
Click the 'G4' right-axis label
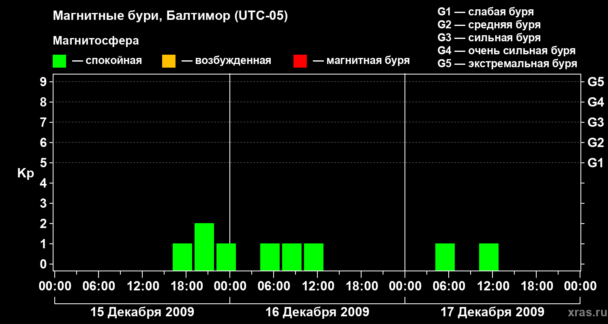tap(595, 102)
